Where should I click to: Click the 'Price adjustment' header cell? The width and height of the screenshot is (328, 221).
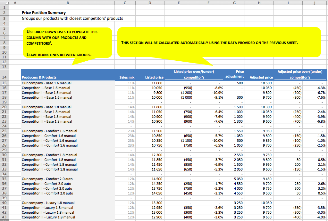coord(234,74)
